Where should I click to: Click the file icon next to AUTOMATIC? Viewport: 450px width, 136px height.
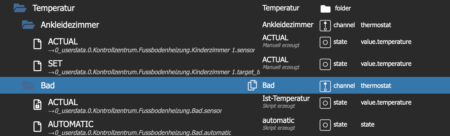tap(37, 127)
